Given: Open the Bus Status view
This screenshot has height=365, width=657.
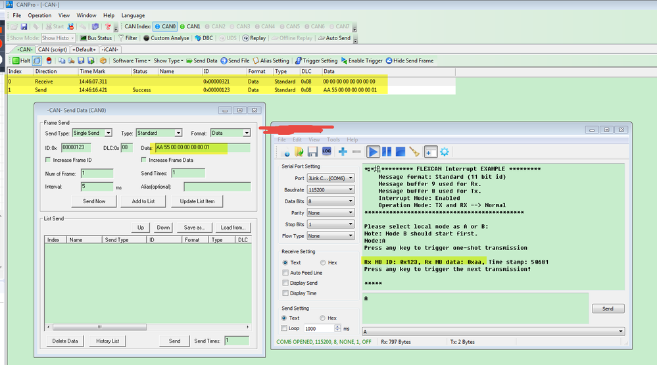Looking at the screenshot, I should point(95,38).
